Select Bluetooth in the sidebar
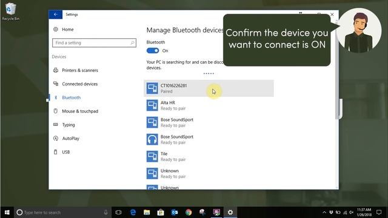This screenshot has height=218, width=388. 72,97
